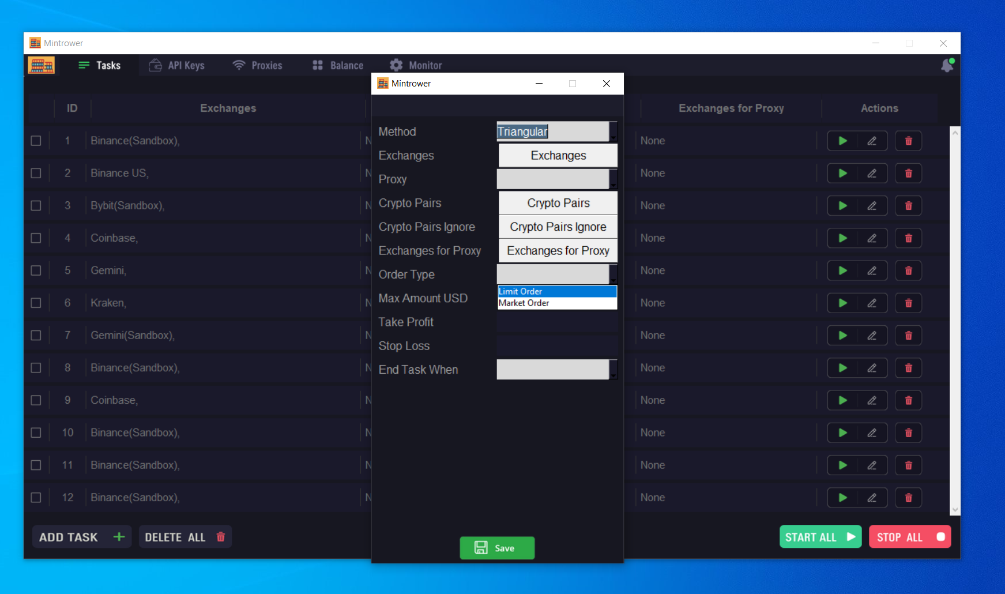Select the Coinbase task 4 checkbox
Screen dimensions: 1005x594
click(x=36, y=238)
